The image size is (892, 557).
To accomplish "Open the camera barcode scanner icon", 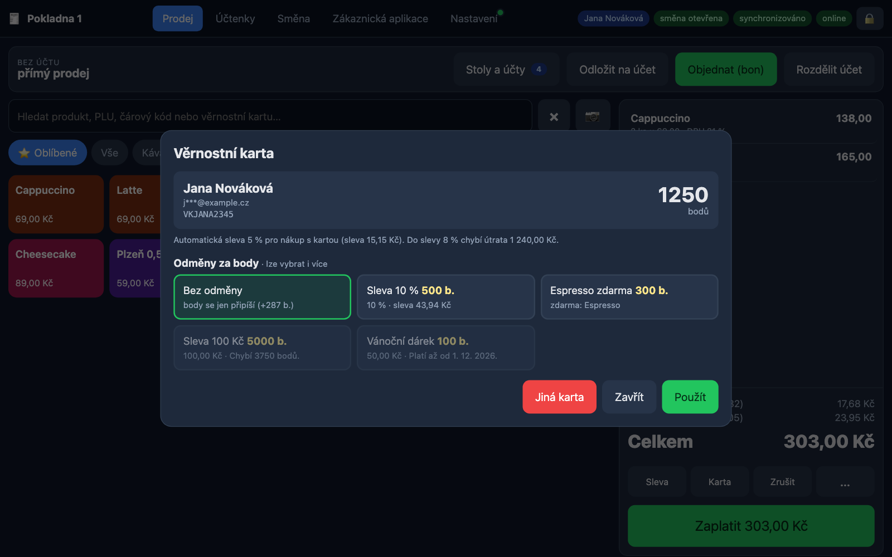I will 593,116.
